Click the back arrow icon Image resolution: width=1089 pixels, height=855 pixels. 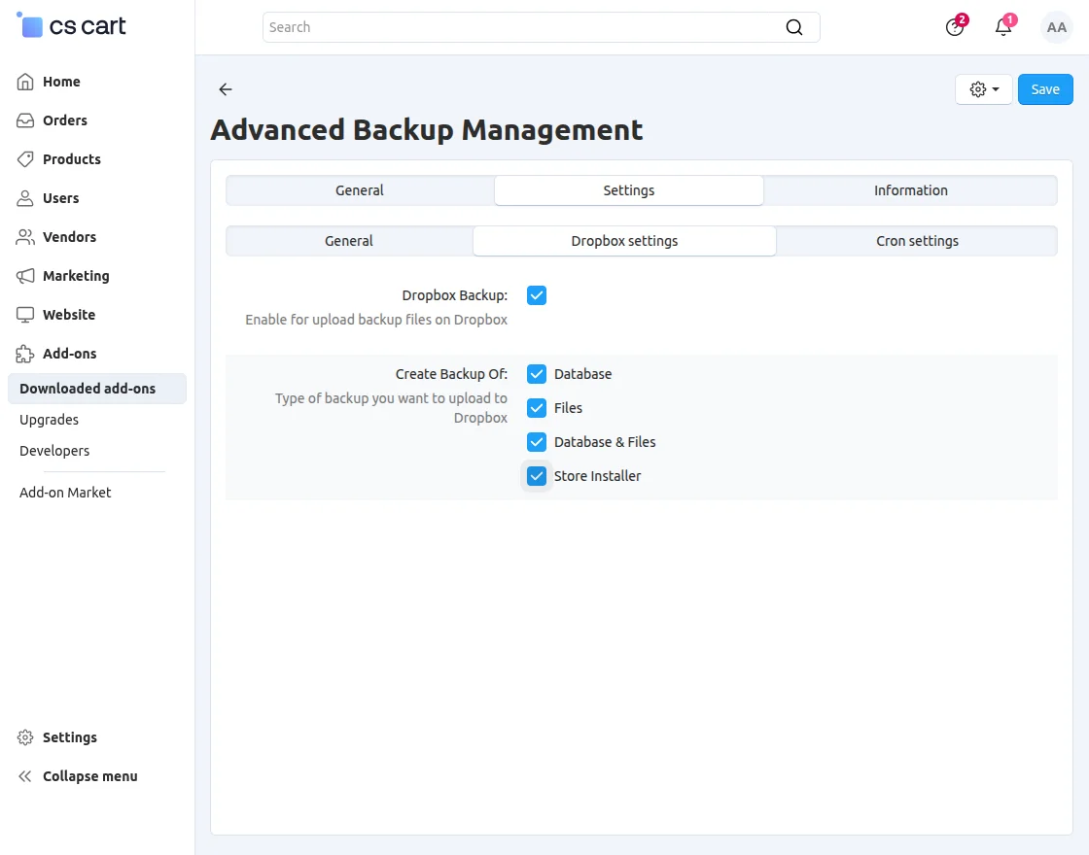[225, 88]
